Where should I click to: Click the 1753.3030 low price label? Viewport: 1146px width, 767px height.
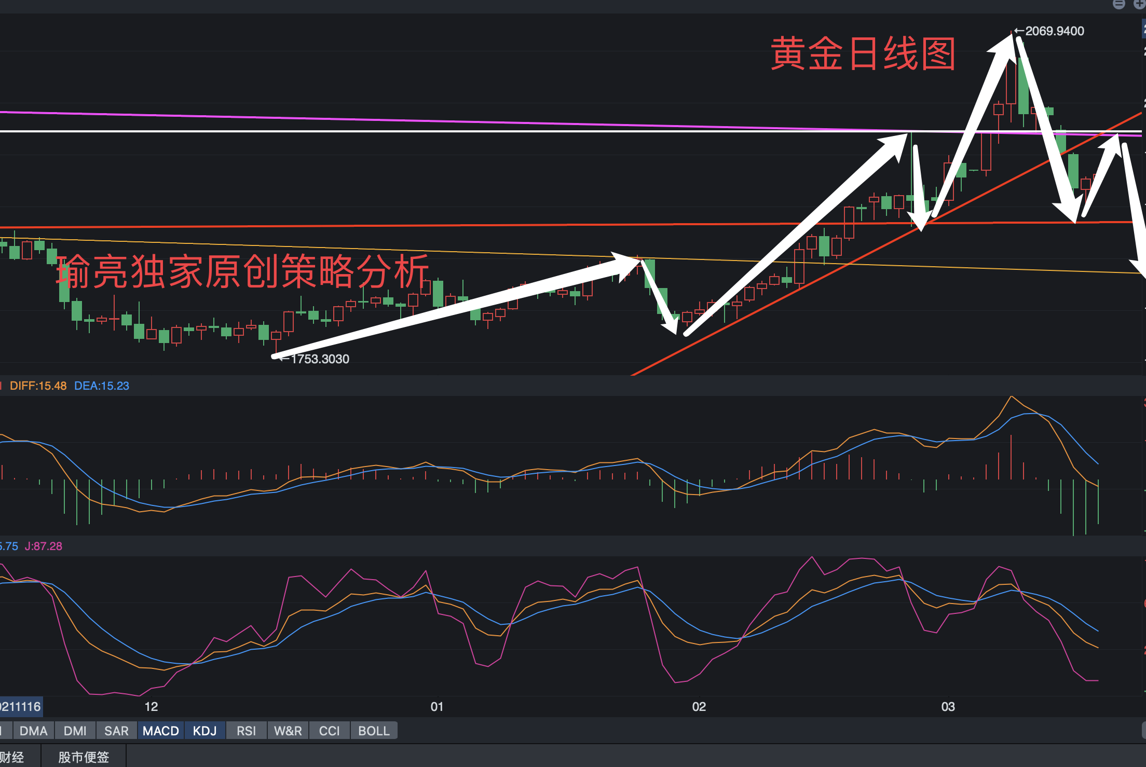320,359
